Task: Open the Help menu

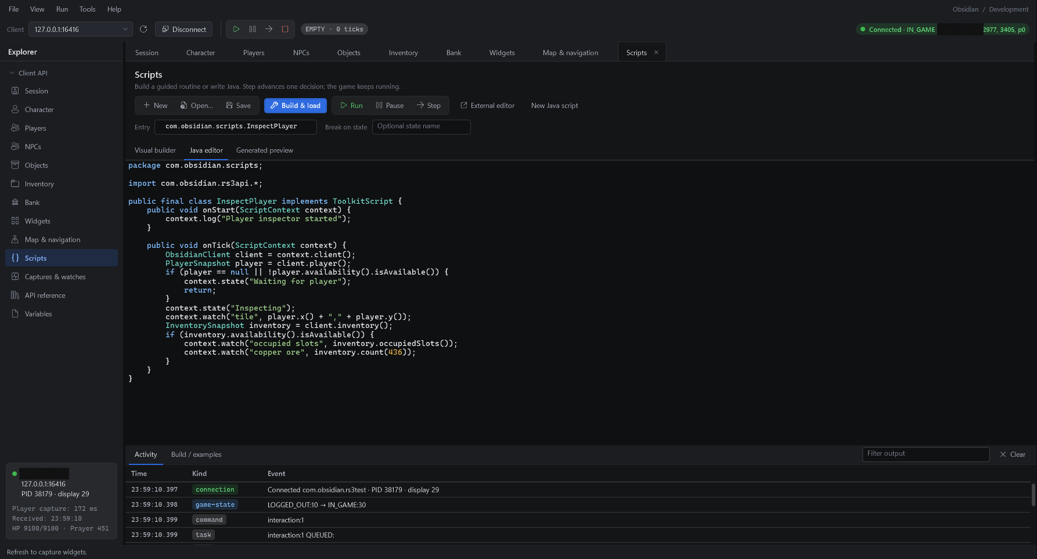Action: 114,9
